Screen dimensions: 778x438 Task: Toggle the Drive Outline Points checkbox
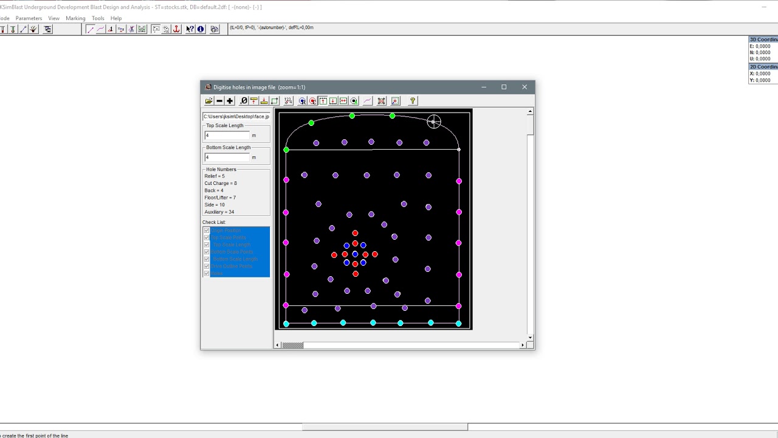tap(207, 266)
